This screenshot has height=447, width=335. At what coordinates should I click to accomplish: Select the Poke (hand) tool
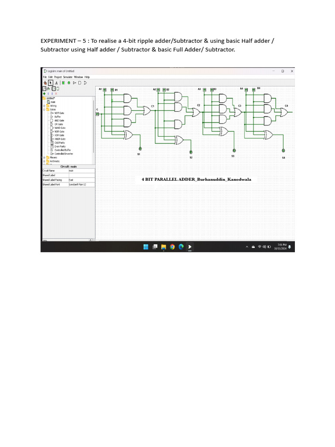tap(45, 83)
